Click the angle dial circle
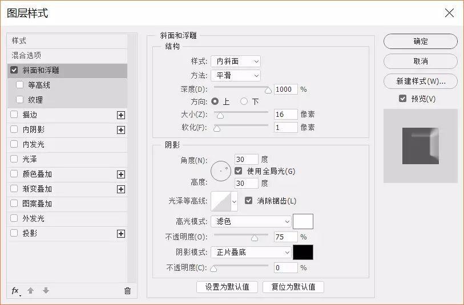 pos(221,171)
